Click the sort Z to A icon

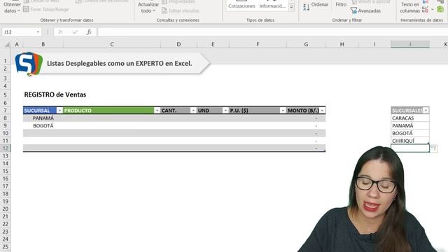coord(306,8)
